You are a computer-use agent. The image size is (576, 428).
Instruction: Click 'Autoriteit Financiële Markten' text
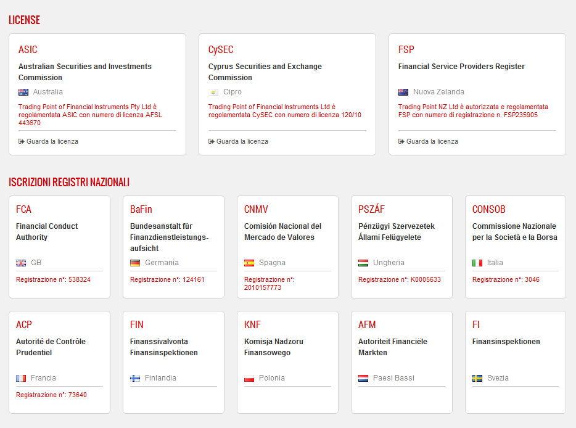pos(393,347)
